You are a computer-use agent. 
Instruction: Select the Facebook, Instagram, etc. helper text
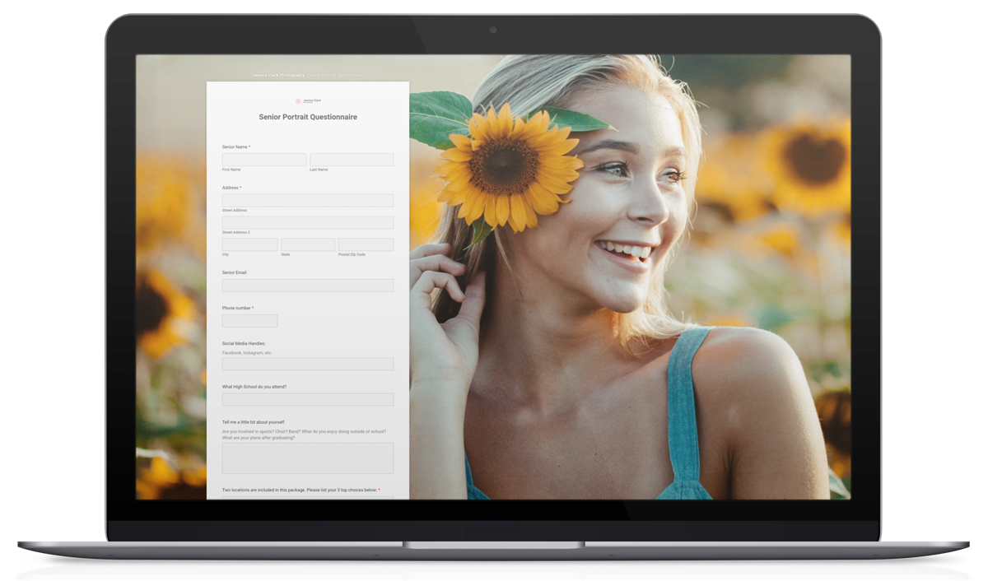click(247, 352)
